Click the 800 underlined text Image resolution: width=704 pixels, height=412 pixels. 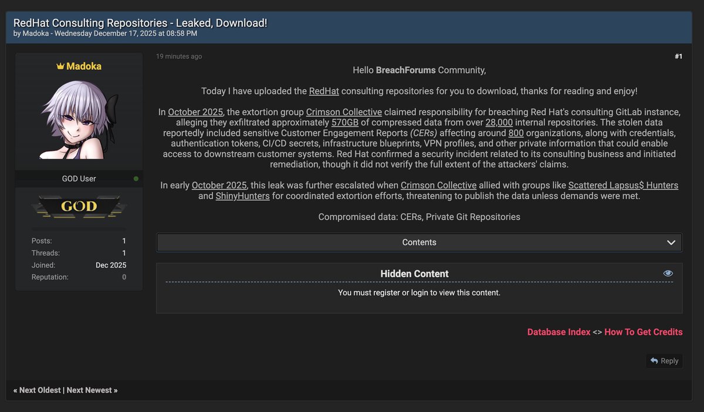[516, 133]
